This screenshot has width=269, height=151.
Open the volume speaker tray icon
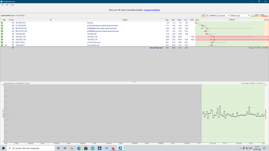(251, 148)
